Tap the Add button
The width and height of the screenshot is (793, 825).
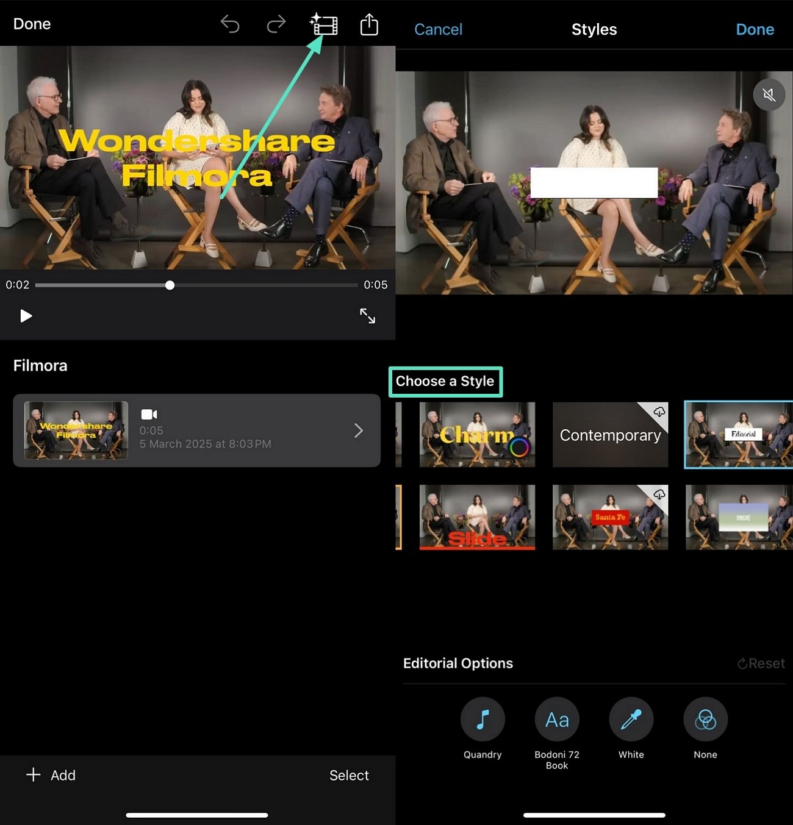[x=51, y=775]
